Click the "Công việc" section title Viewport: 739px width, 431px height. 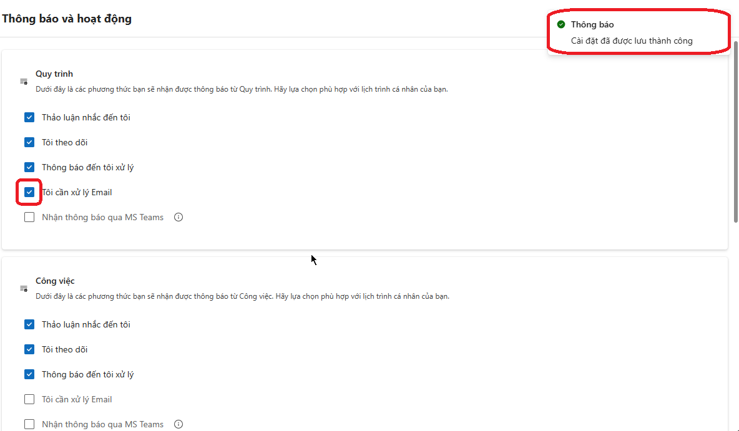click(55, 281)
